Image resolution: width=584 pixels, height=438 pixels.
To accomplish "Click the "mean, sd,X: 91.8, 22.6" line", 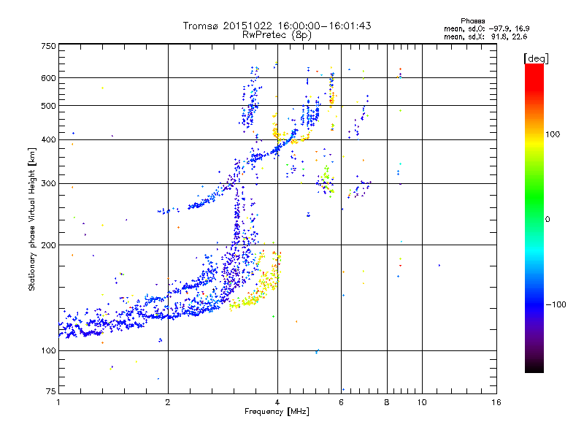I will point(485,36).
